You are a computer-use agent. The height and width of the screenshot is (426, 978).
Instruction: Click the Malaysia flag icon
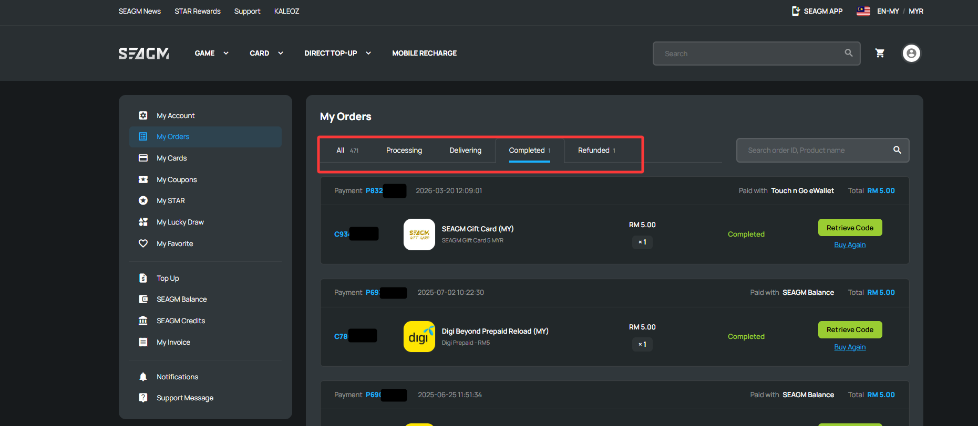click(863, 11)
